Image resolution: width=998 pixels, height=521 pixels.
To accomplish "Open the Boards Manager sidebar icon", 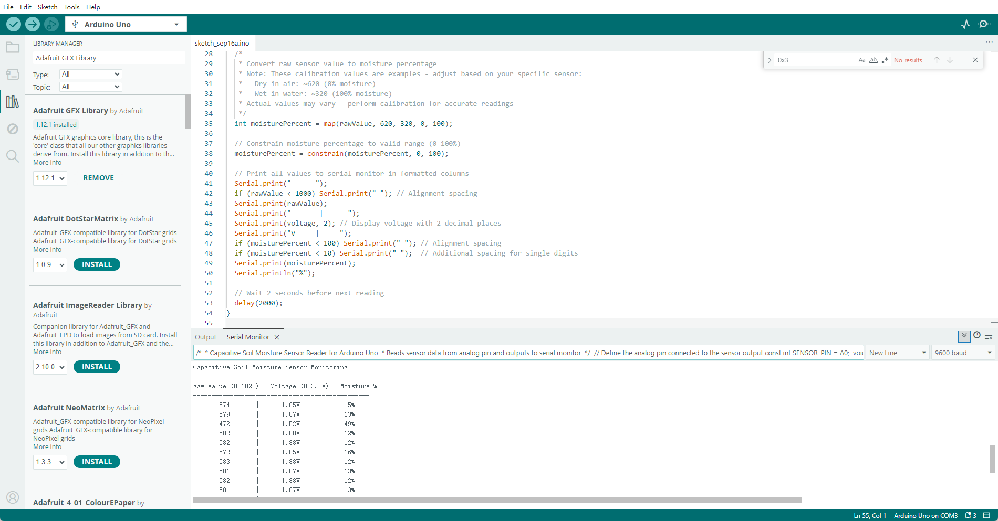I will [13, 75].
